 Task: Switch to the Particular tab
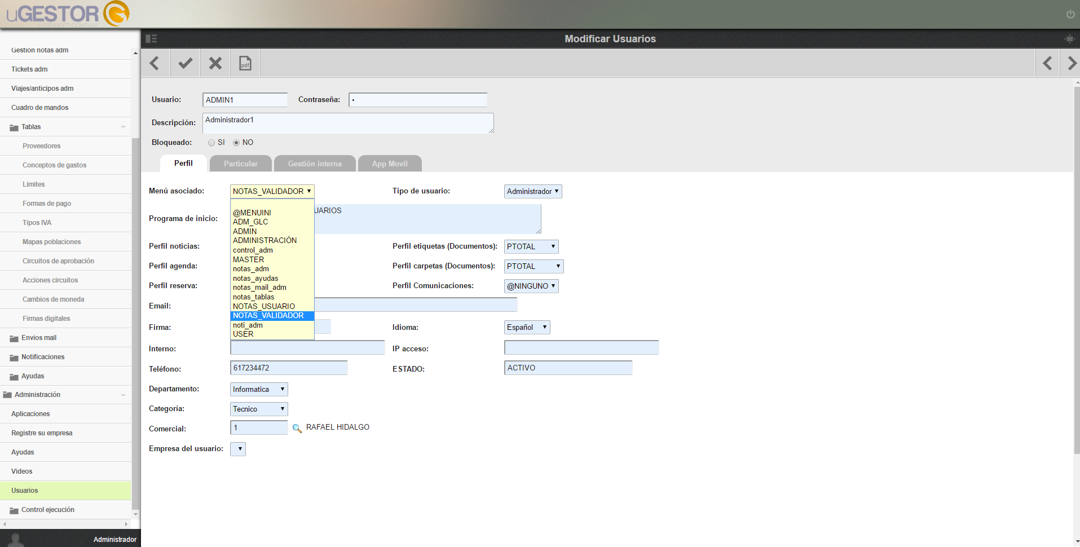(241, 164)
